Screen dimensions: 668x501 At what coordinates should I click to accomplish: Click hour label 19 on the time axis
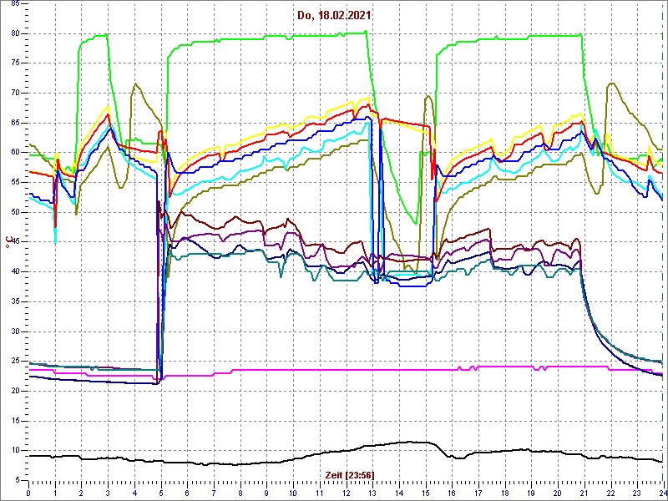tap(532, 493)
